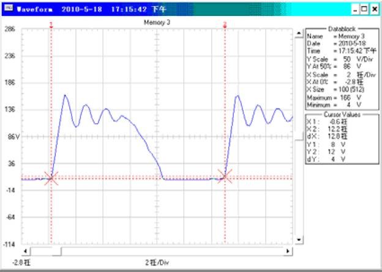Screen dimensions: 382x272
Task: Click the vertical scrollbar down arrow
Action: (299, 240)
